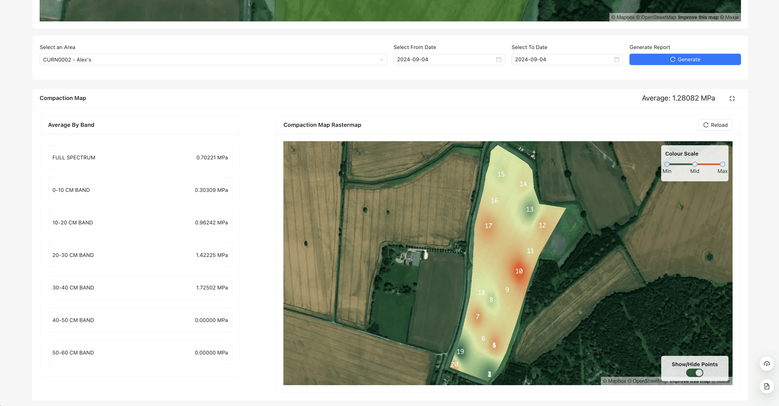Click the Mid colour scale handle

pos(695,164)
